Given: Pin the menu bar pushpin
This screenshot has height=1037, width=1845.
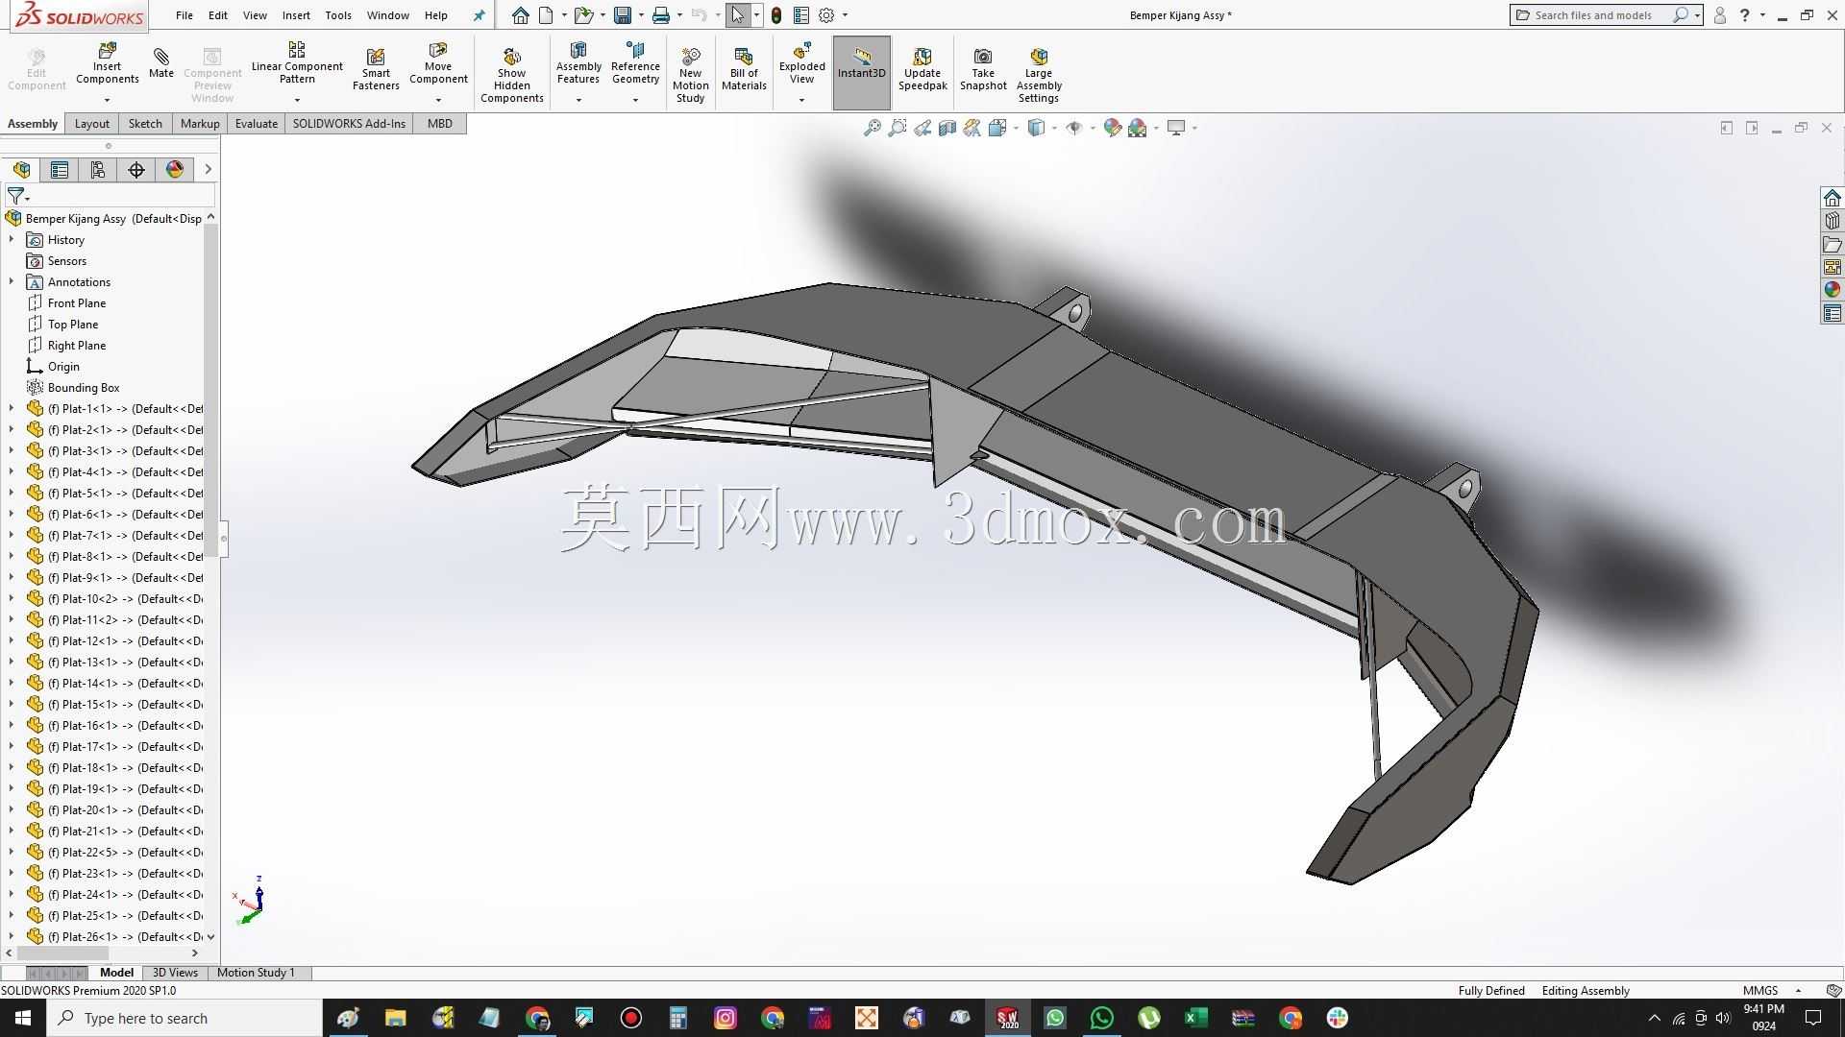Looking at the screenshot, I should click(x=479, y=15).
